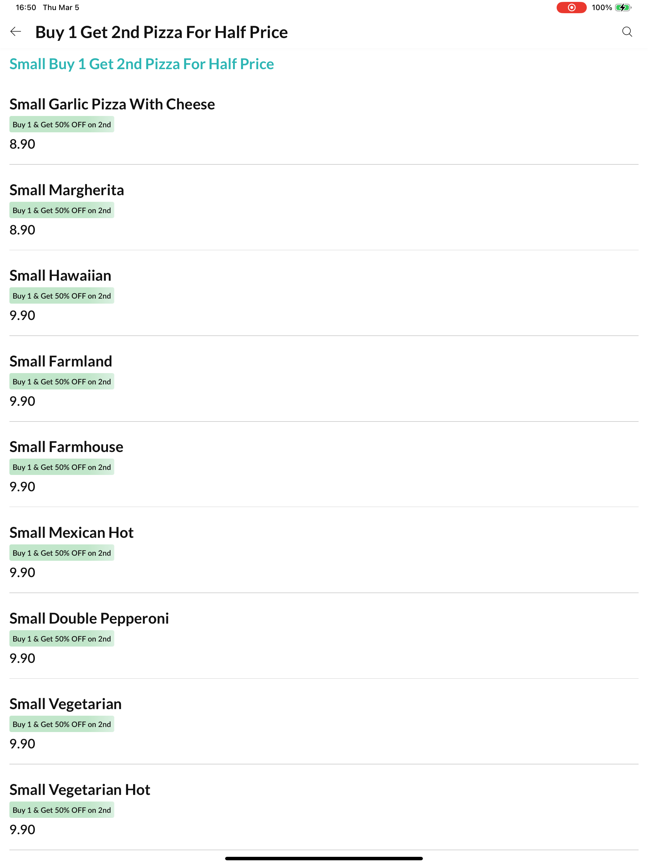Tap the Small Buy 1 Get 2nd section heading
The width and height of the screenshot is (648, 865).
(x=141, y=64)
